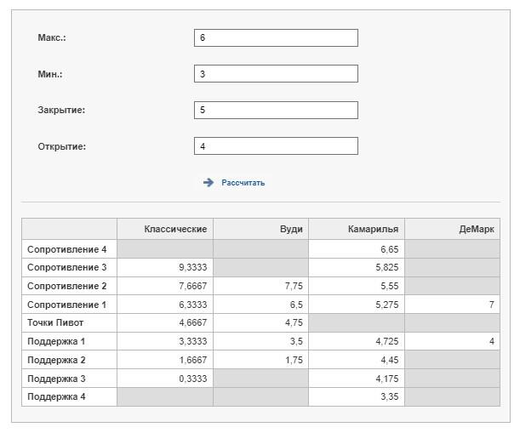This screenshot has height=433, width=520.
Task: Click the 3,3333 classic value
Action: click(192, 341)
